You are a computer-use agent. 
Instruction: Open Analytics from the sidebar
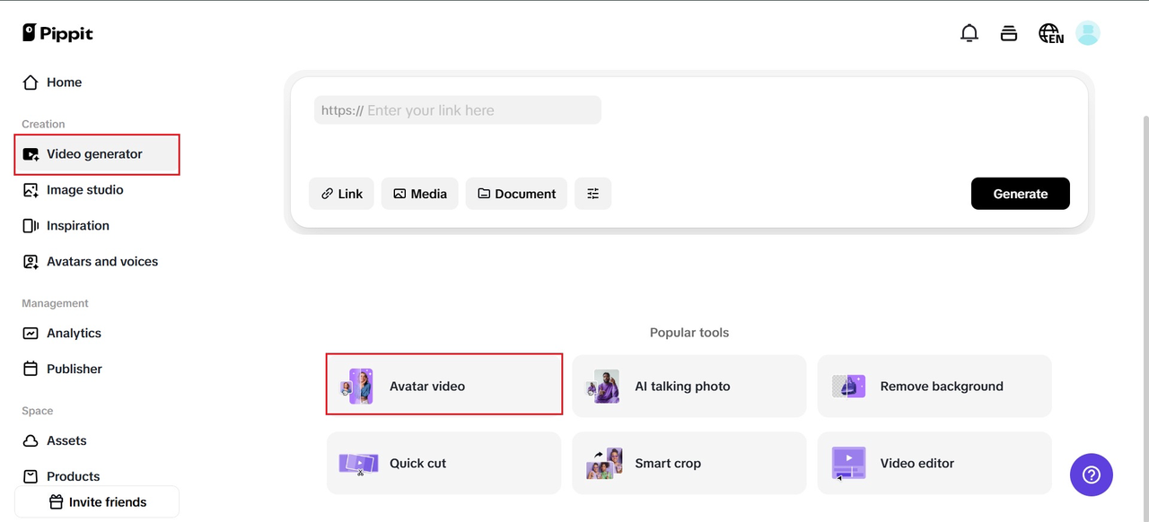(x=74, y=333)
